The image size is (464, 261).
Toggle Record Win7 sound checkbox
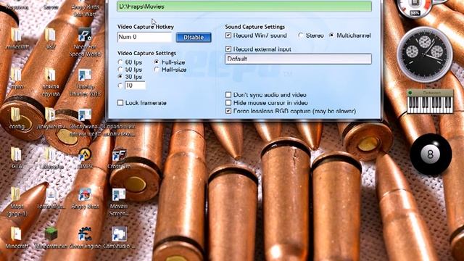point(228,36)
